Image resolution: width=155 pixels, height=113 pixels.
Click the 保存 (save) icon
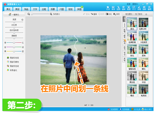tap(113, 7)
